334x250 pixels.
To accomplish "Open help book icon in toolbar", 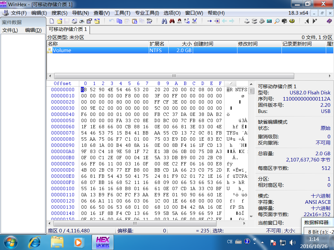I will [x=329, y=21].
